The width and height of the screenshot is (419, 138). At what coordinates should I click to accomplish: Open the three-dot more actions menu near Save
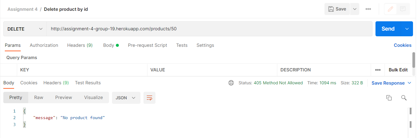coord(368,9)
